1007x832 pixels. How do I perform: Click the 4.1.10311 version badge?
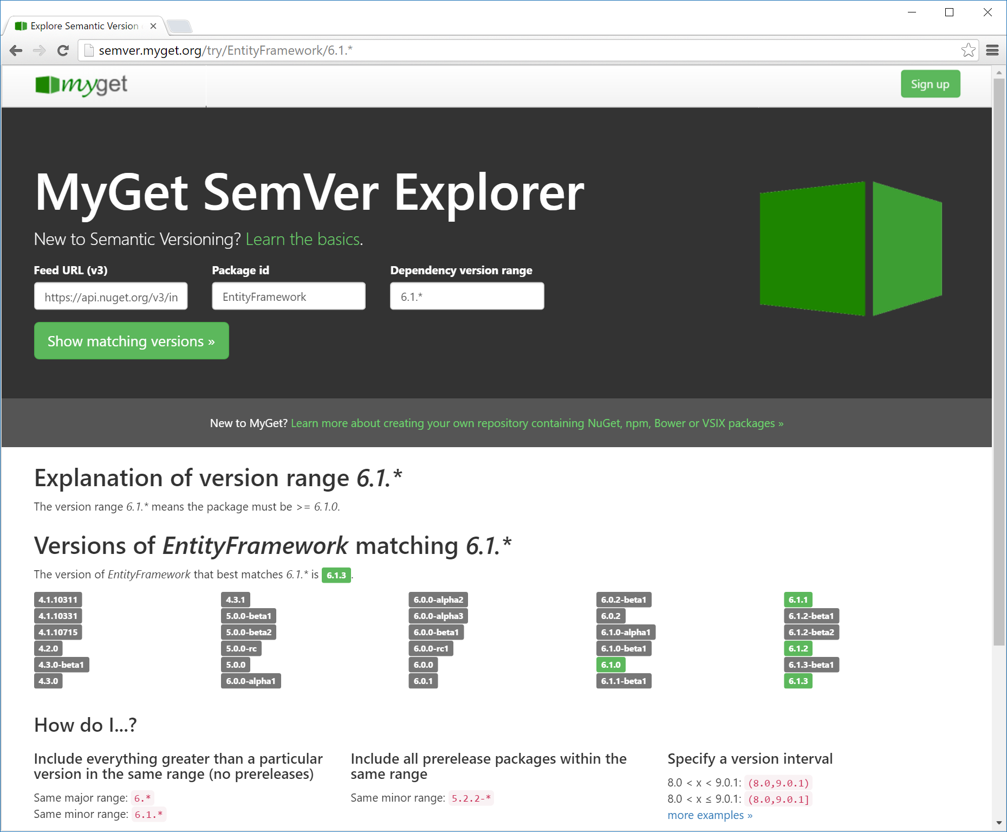point(58,599)
